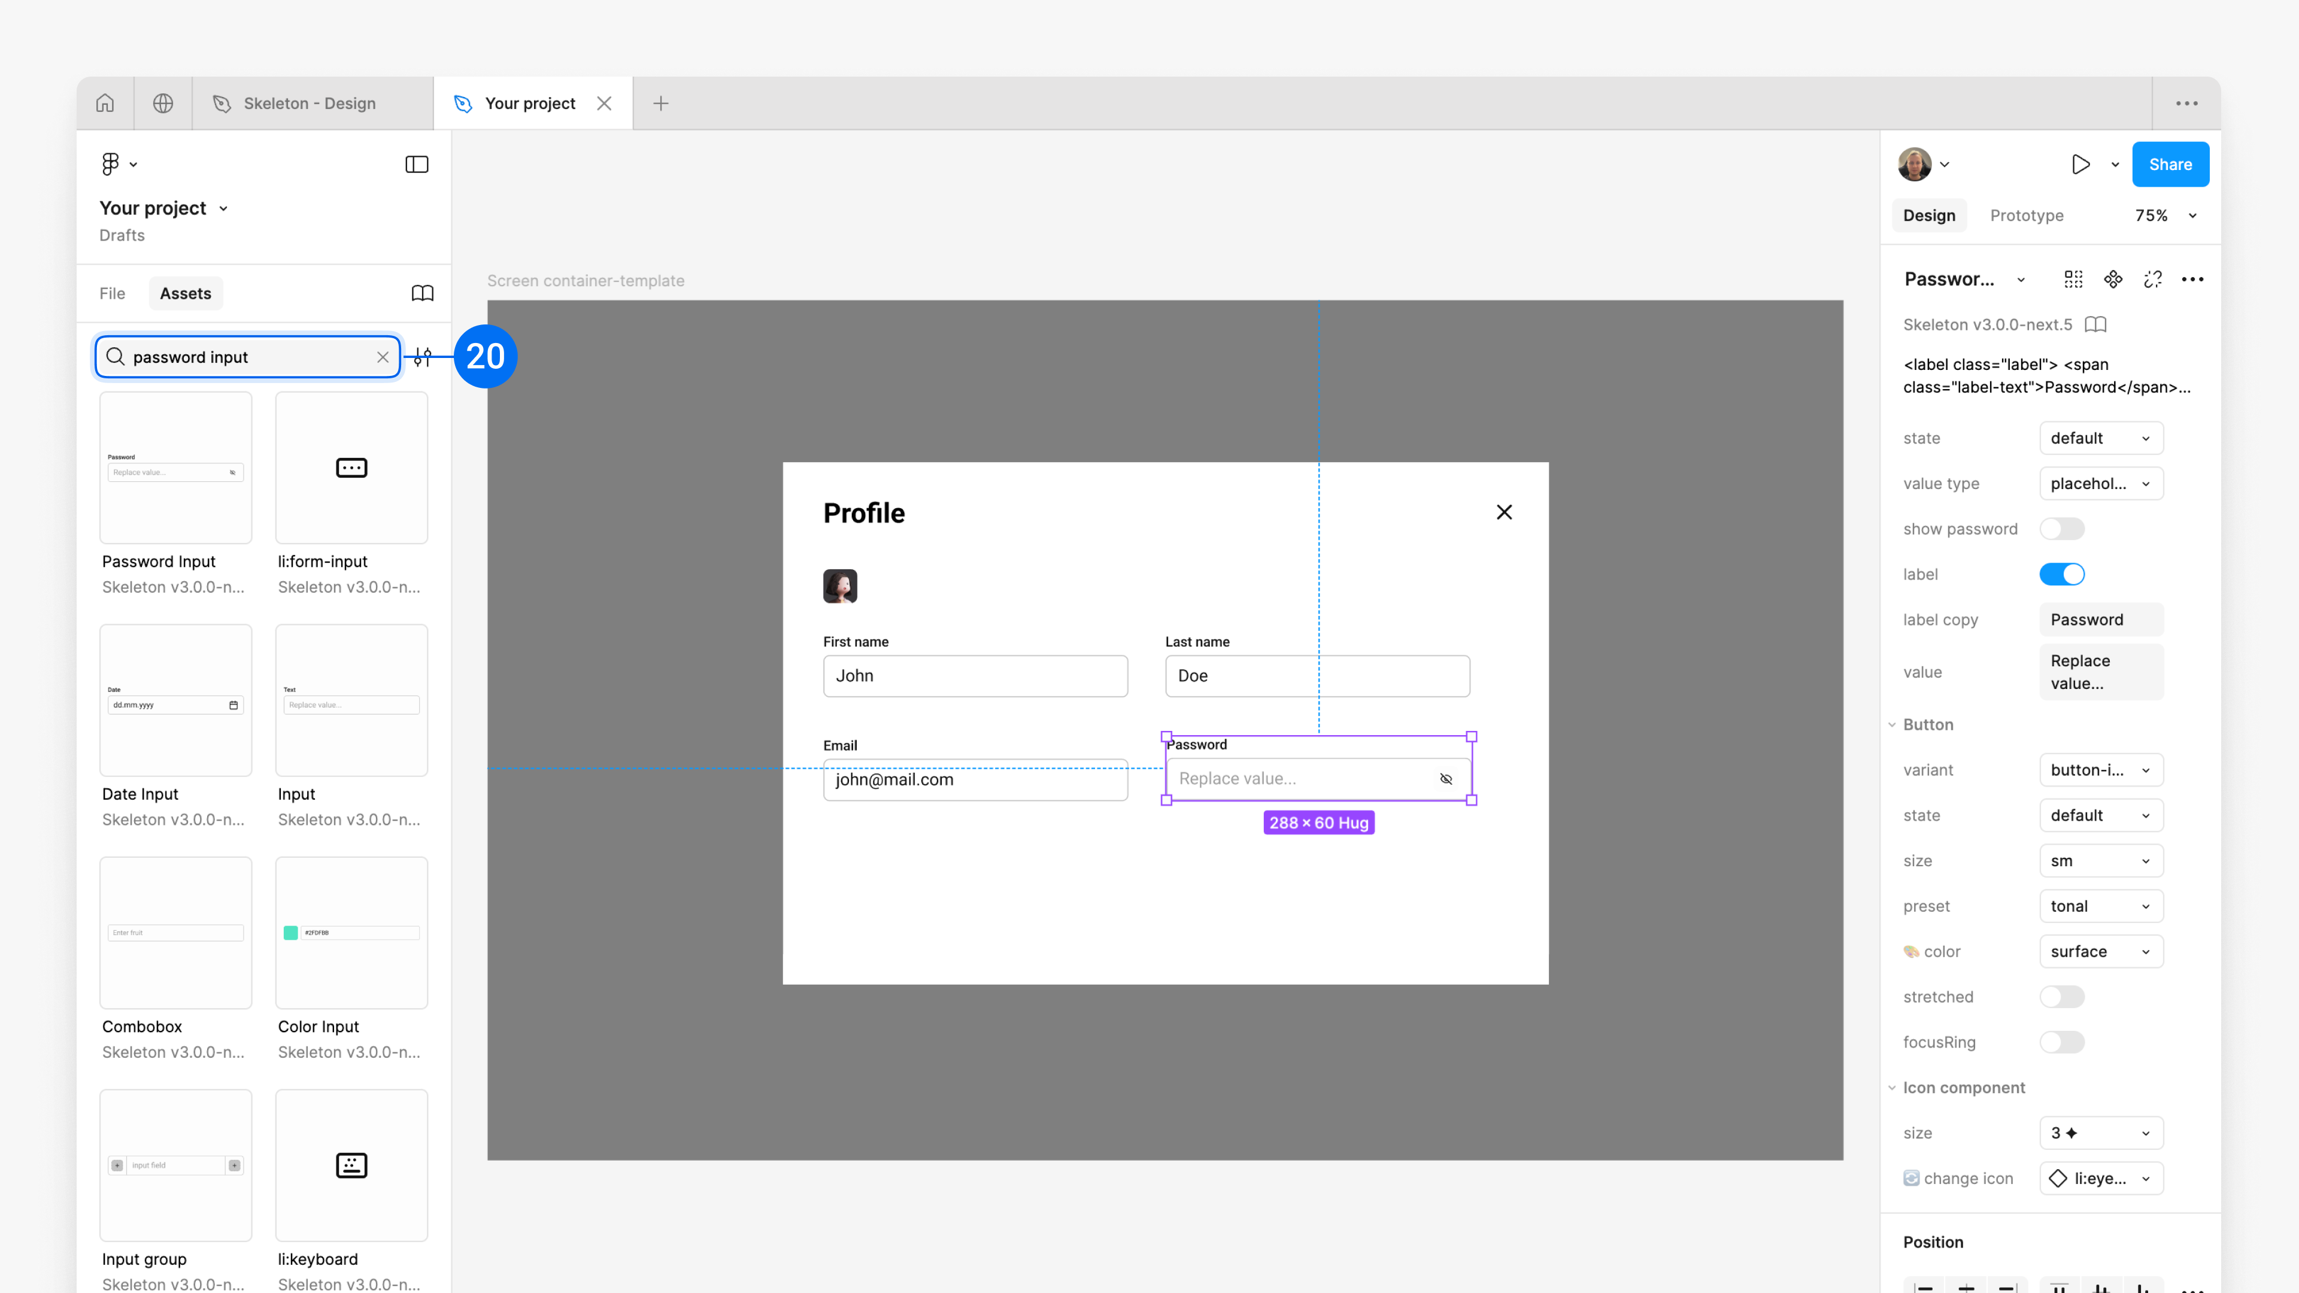Collapse the Button properties section
The image size is (2299, 1293).
(x=1892, y=724)
